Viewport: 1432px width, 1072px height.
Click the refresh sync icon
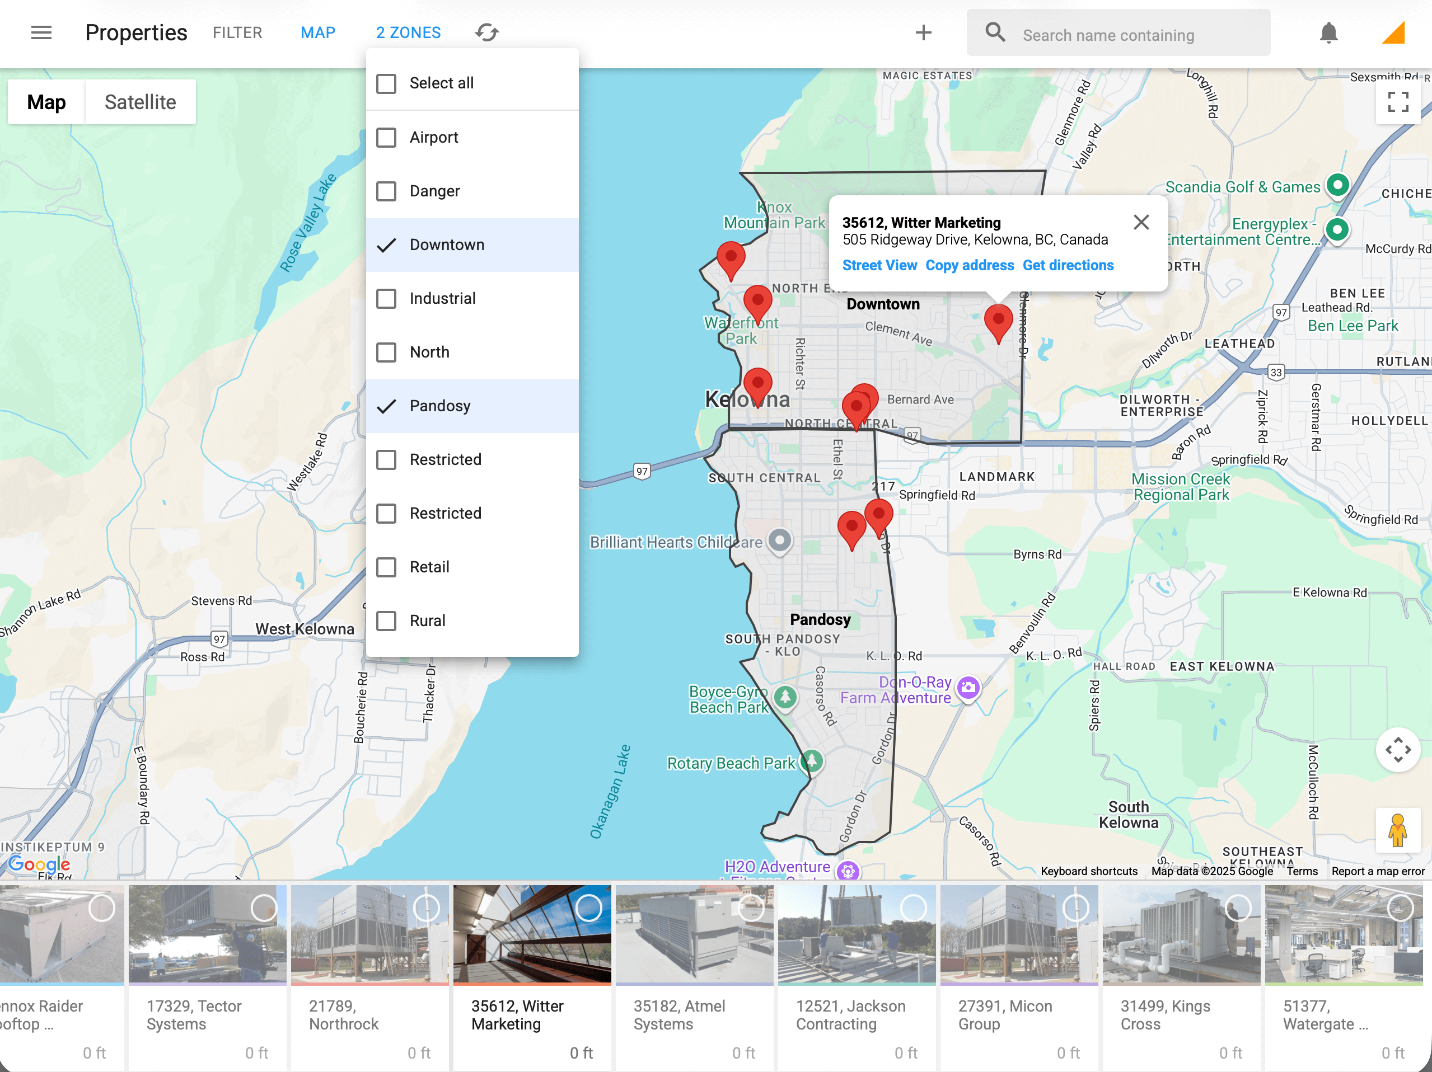coord(487,32)
